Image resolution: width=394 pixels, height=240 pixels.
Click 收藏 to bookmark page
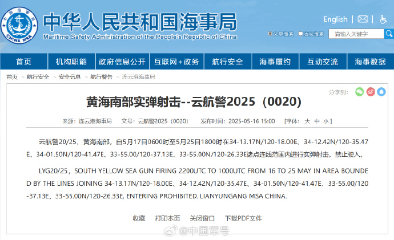139,218
